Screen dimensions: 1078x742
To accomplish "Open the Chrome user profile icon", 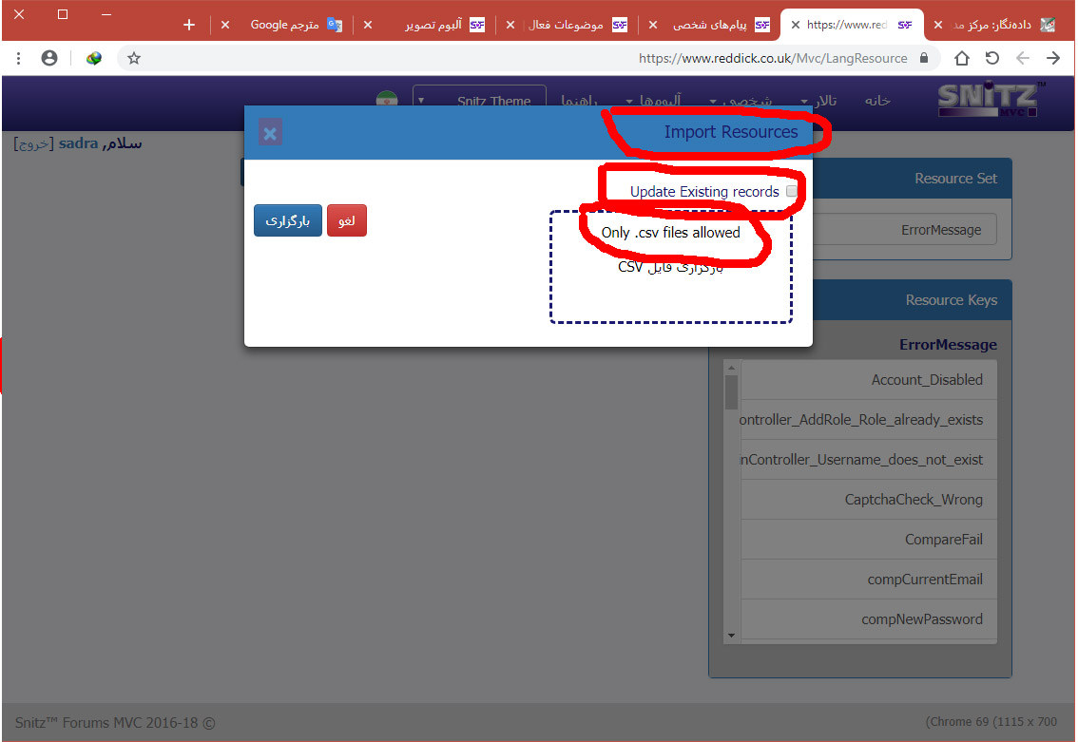I will point(49,58).
